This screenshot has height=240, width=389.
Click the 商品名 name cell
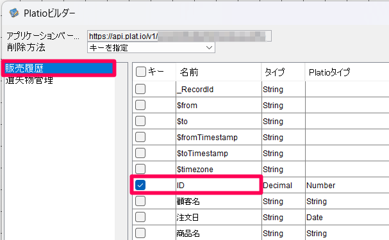click(x=219, y=234)
